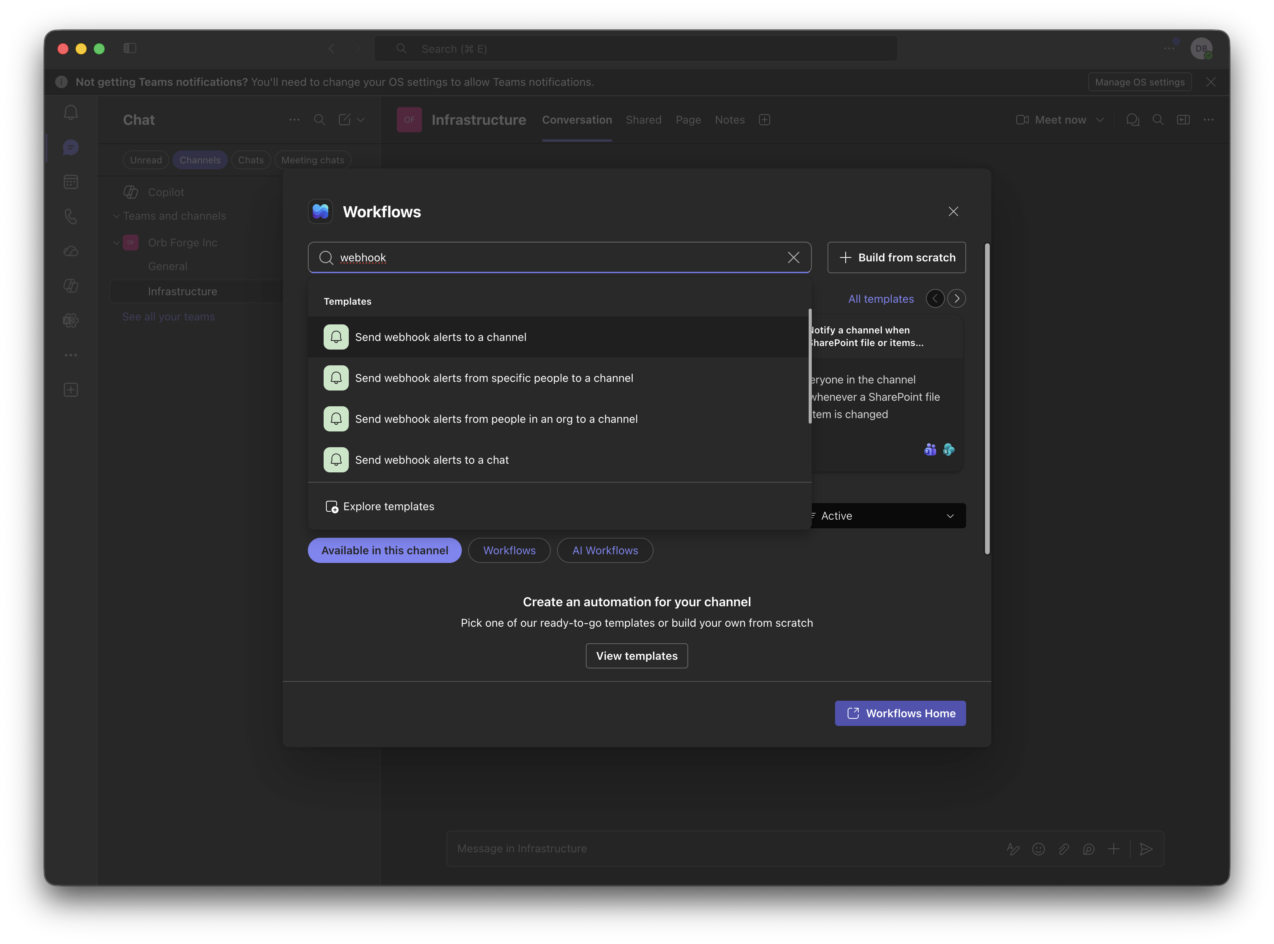Screen dimensions: 1274x944
Task: Choose Send webhook alerts to a chat
Action: 558,460
